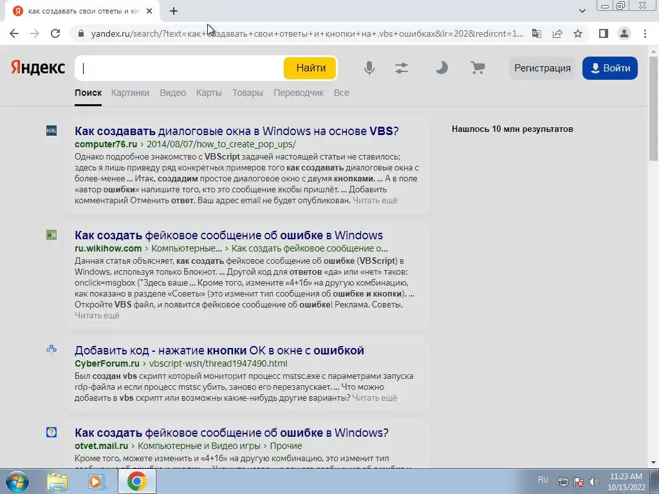Click the Action Center flag tray icon
This screenshot has height=494, width=659.
click(x=579, y=482)
